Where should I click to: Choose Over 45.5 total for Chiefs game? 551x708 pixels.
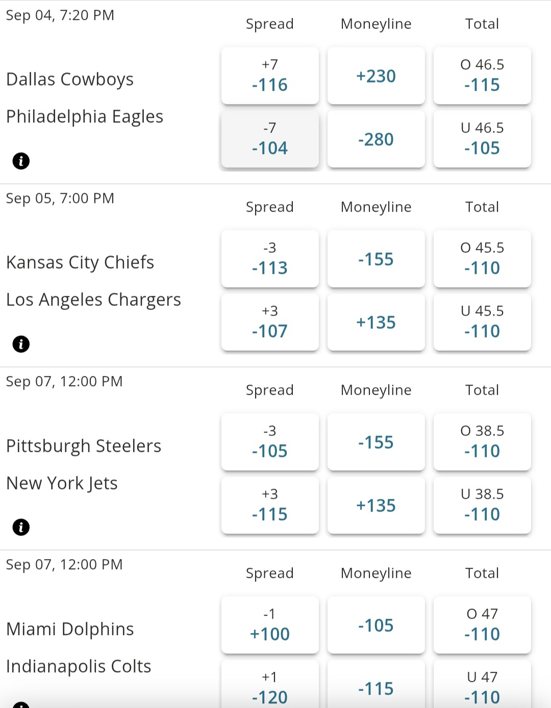[x=482, y=259]
